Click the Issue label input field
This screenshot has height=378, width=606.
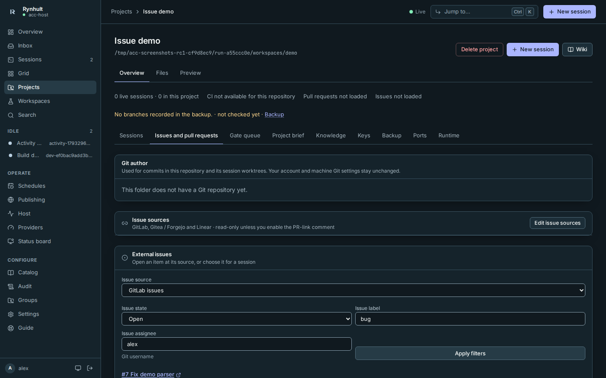coord(470,319)
